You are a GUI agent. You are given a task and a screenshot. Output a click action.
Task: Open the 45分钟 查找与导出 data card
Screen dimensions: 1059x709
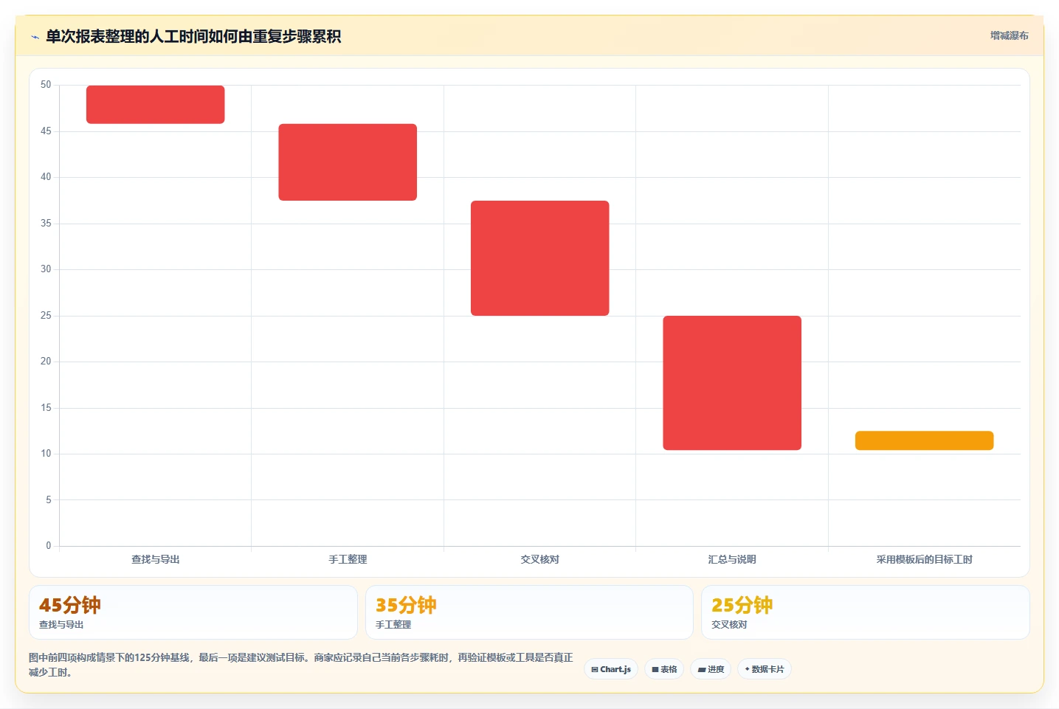(193, 612)
